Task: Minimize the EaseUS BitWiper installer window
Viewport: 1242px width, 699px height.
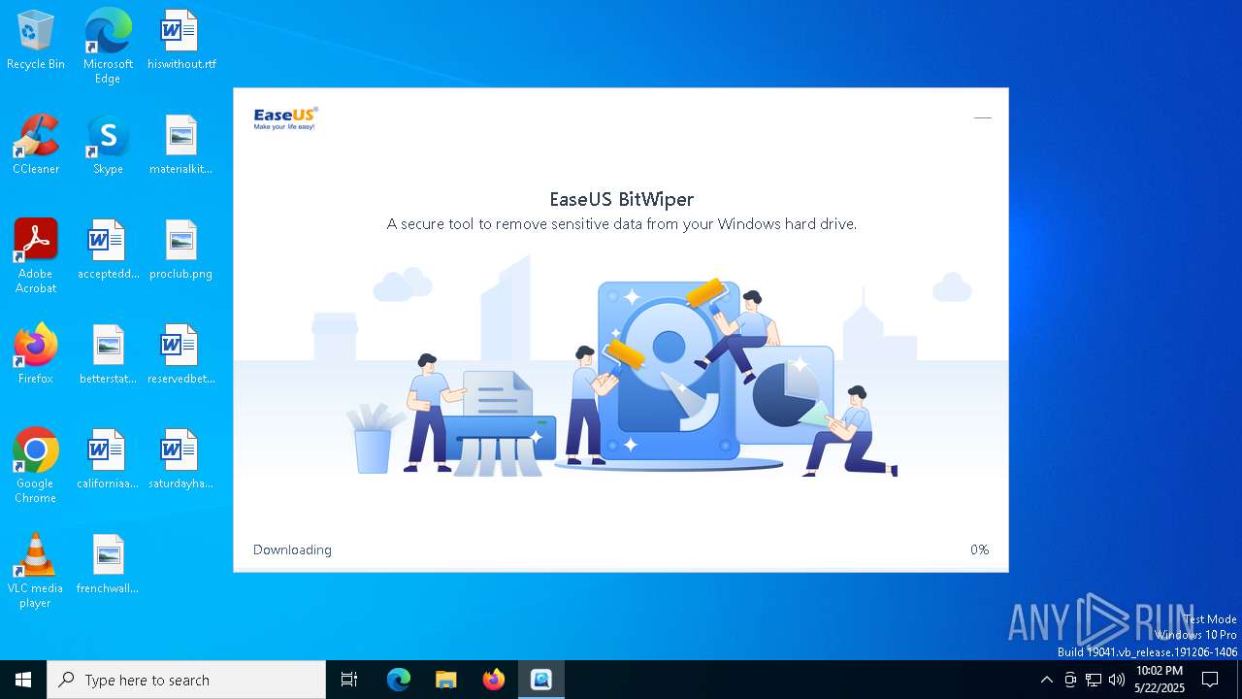Action: click(982, 117)
